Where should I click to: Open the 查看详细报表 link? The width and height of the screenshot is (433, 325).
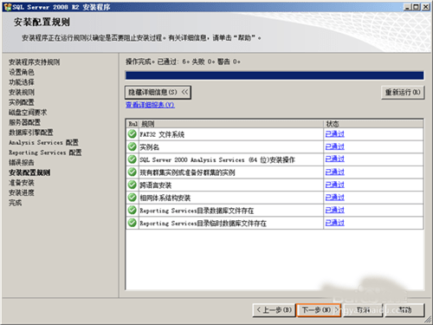coord(150,105)
